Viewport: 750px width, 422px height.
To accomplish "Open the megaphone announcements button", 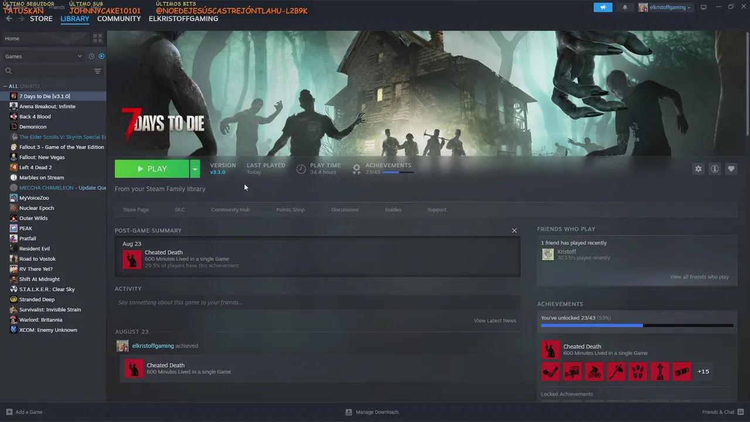I will click(602, 8).
